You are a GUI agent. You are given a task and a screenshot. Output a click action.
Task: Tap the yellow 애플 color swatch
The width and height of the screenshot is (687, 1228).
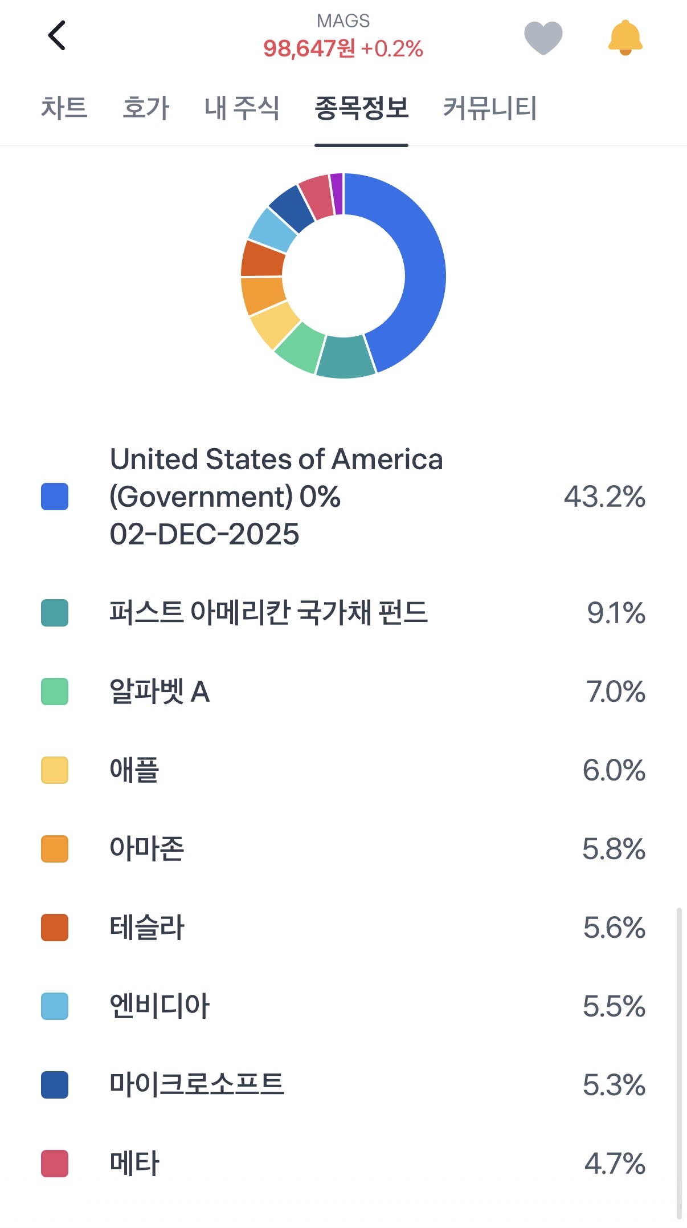pyautogui.click(x=55, y=770)
